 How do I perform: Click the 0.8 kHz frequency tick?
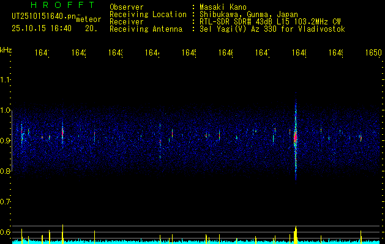tap(6, 171)
